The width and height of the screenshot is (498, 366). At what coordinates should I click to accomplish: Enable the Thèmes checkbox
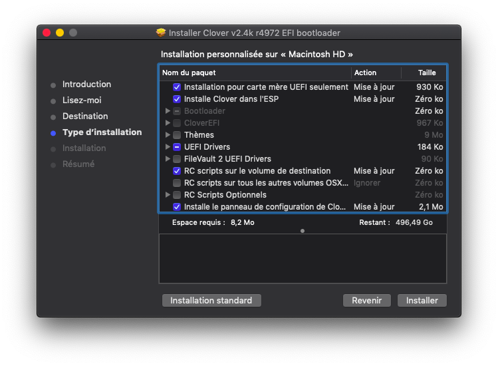[x=177, y=135]
